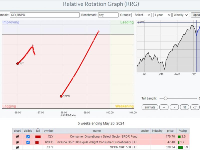The image size is (200, 150).
Task: Open the Weekly interval dropdown
Action: [180, 15]
